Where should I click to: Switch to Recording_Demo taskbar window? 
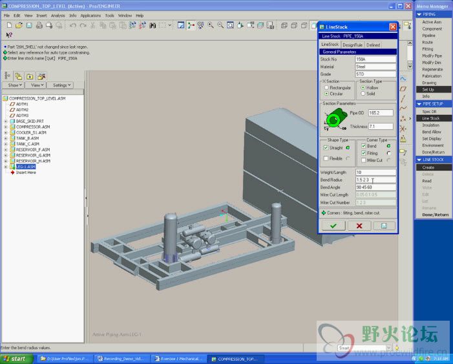tap(121, 359)
